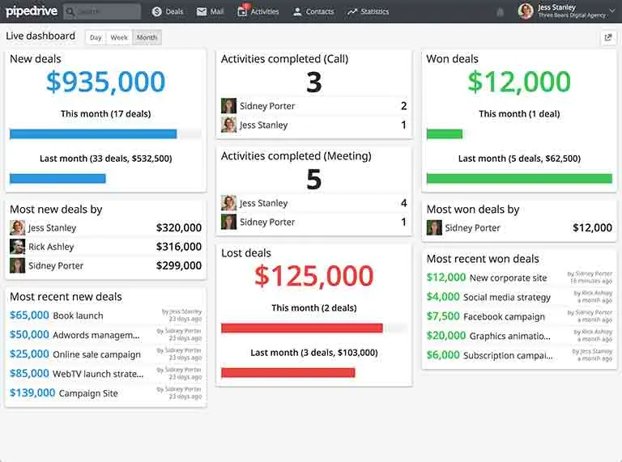622x462 pixels.
Task: Click the Lost deals $125,000 amount
Action: (313, 276)
